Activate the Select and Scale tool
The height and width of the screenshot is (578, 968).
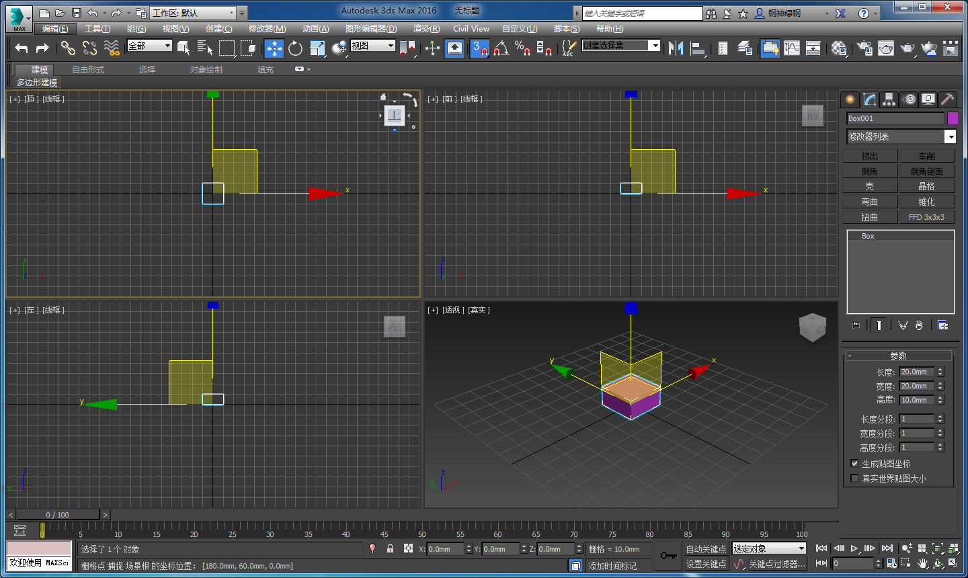tap(317, 48)
